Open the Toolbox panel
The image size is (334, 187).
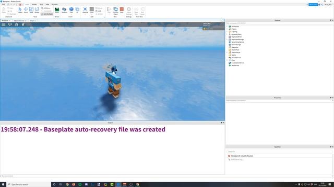pyautogui.click(x=64, y=10)
